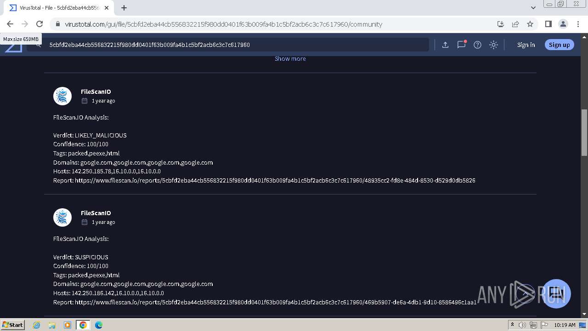This screenshot has height=331, width=588.
Task: Open filescan.io report link ending d529d0db5826
Action: 275,180
